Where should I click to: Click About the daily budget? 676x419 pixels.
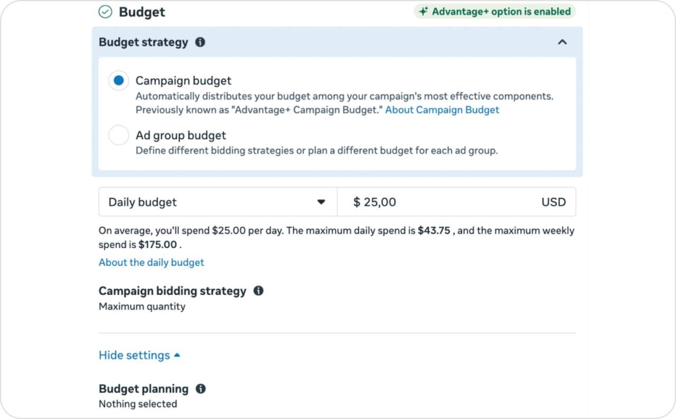point(151,262)
